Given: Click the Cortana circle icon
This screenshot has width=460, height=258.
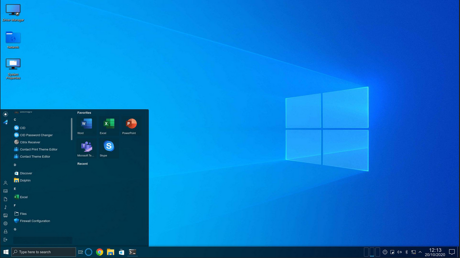Looking at the screenshot, I should click(88, 252).
